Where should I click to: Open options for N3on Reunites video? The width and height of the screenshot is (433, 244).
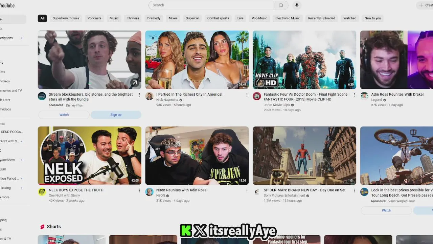point(247,190)
